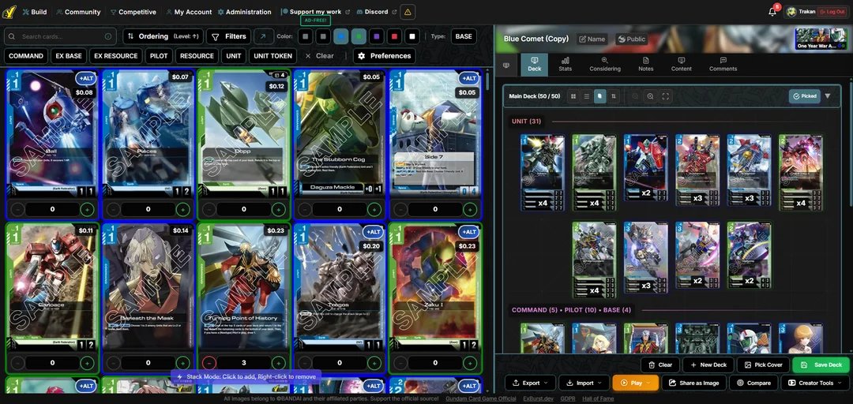Click the search info icon in search box
853x404 pixels.
[x=107, y=36]
